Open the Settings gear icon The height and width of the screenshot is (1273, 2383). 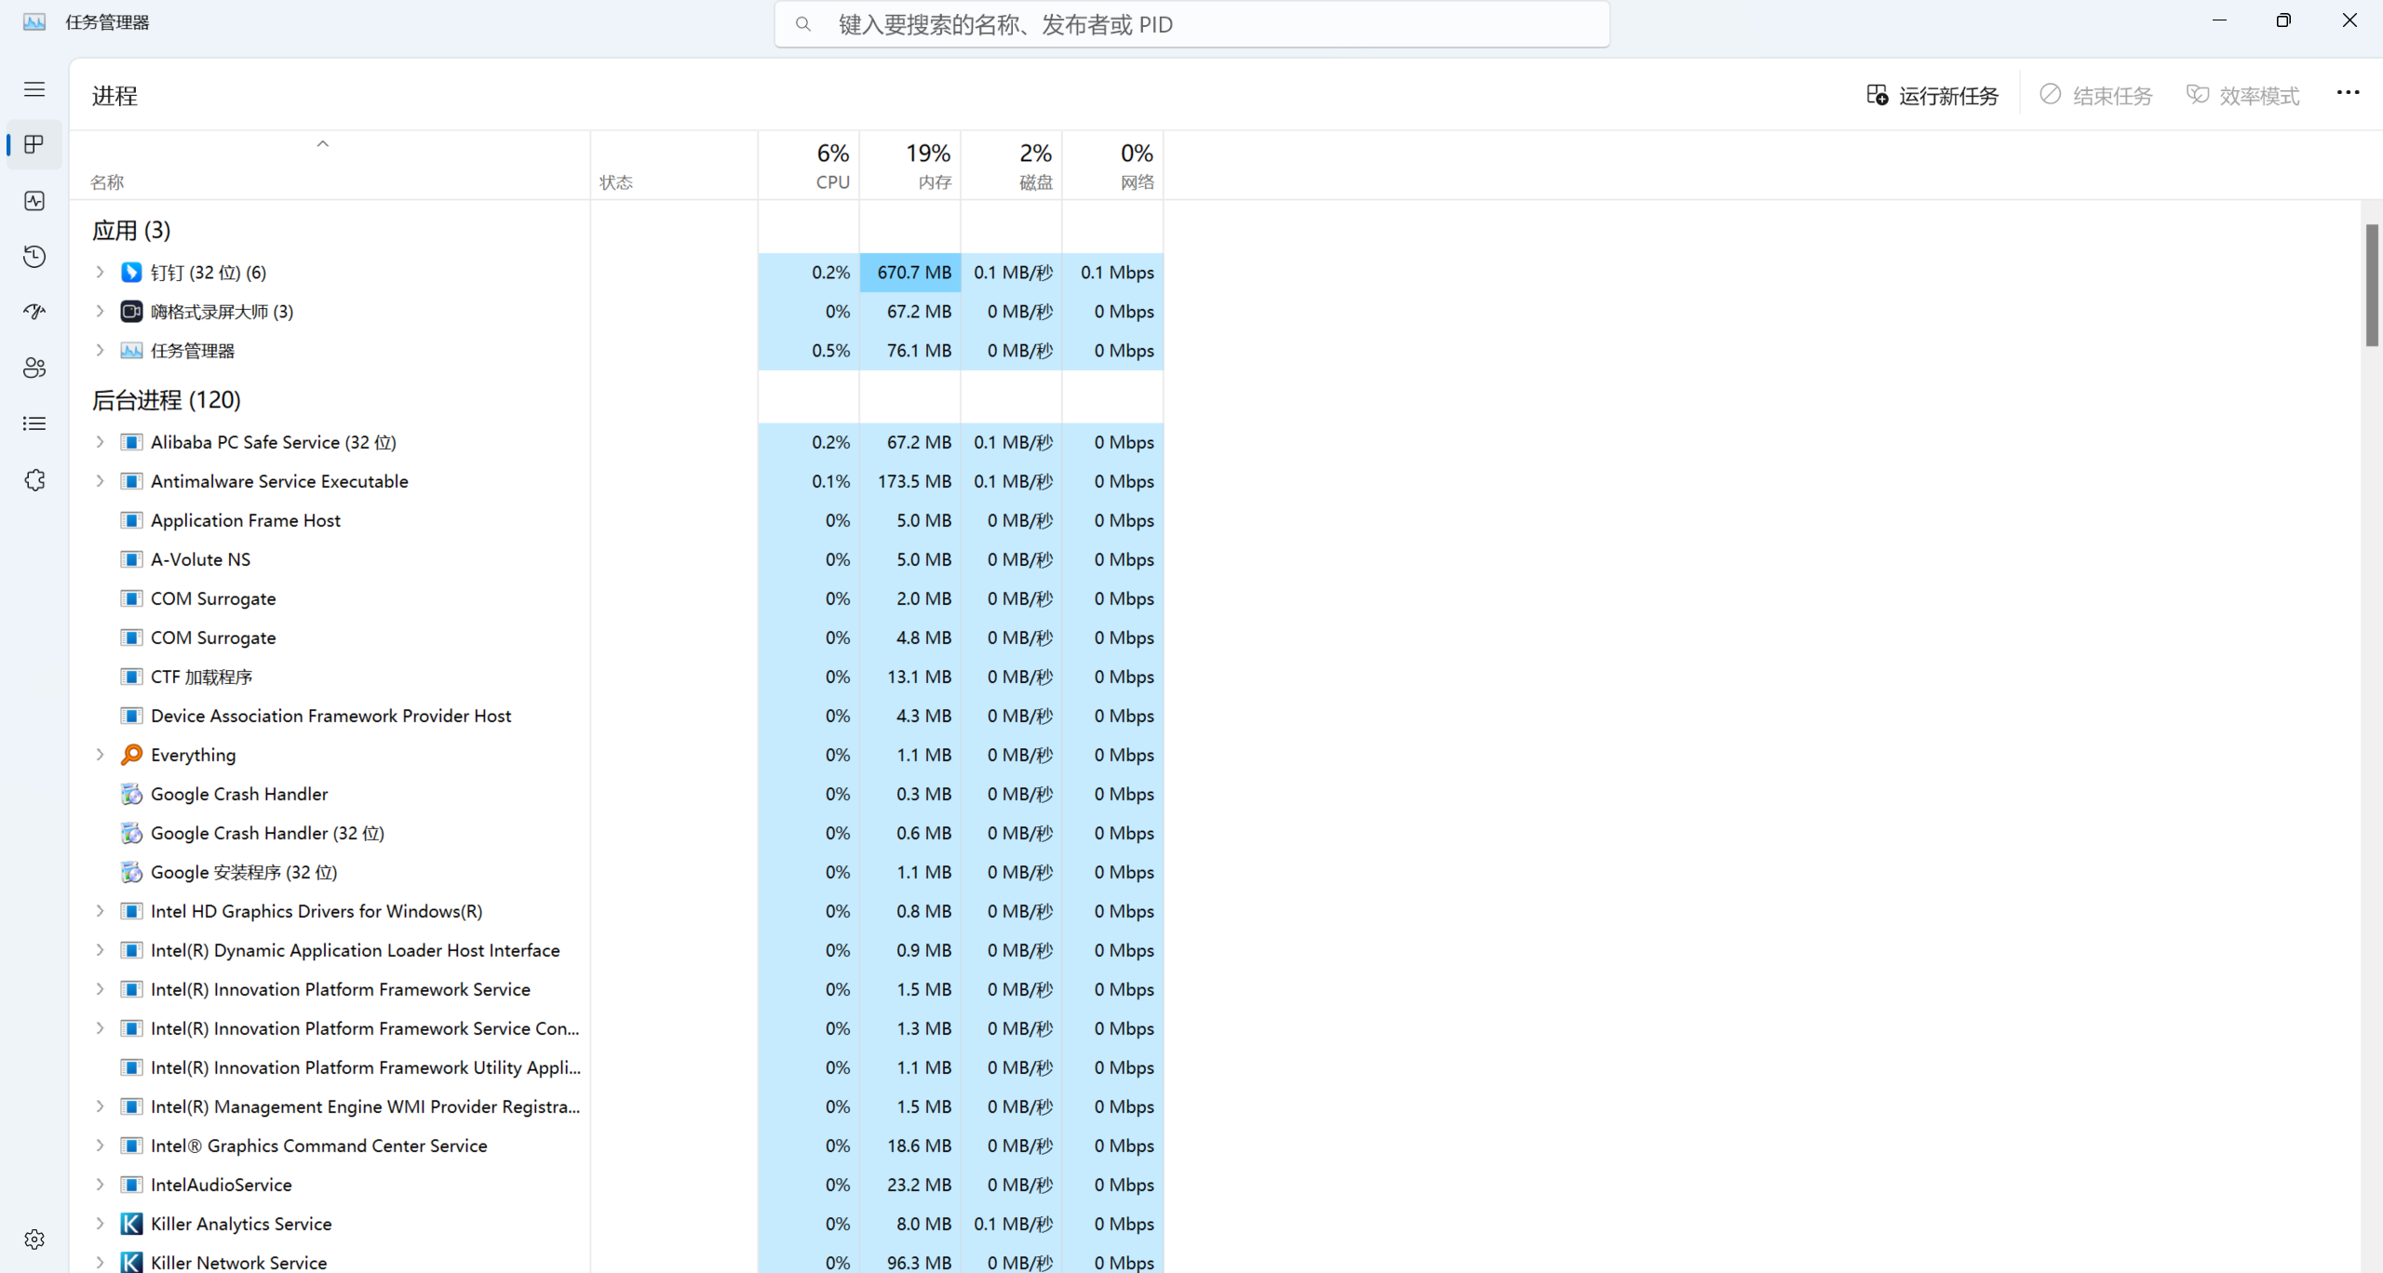pos(34,1239)
